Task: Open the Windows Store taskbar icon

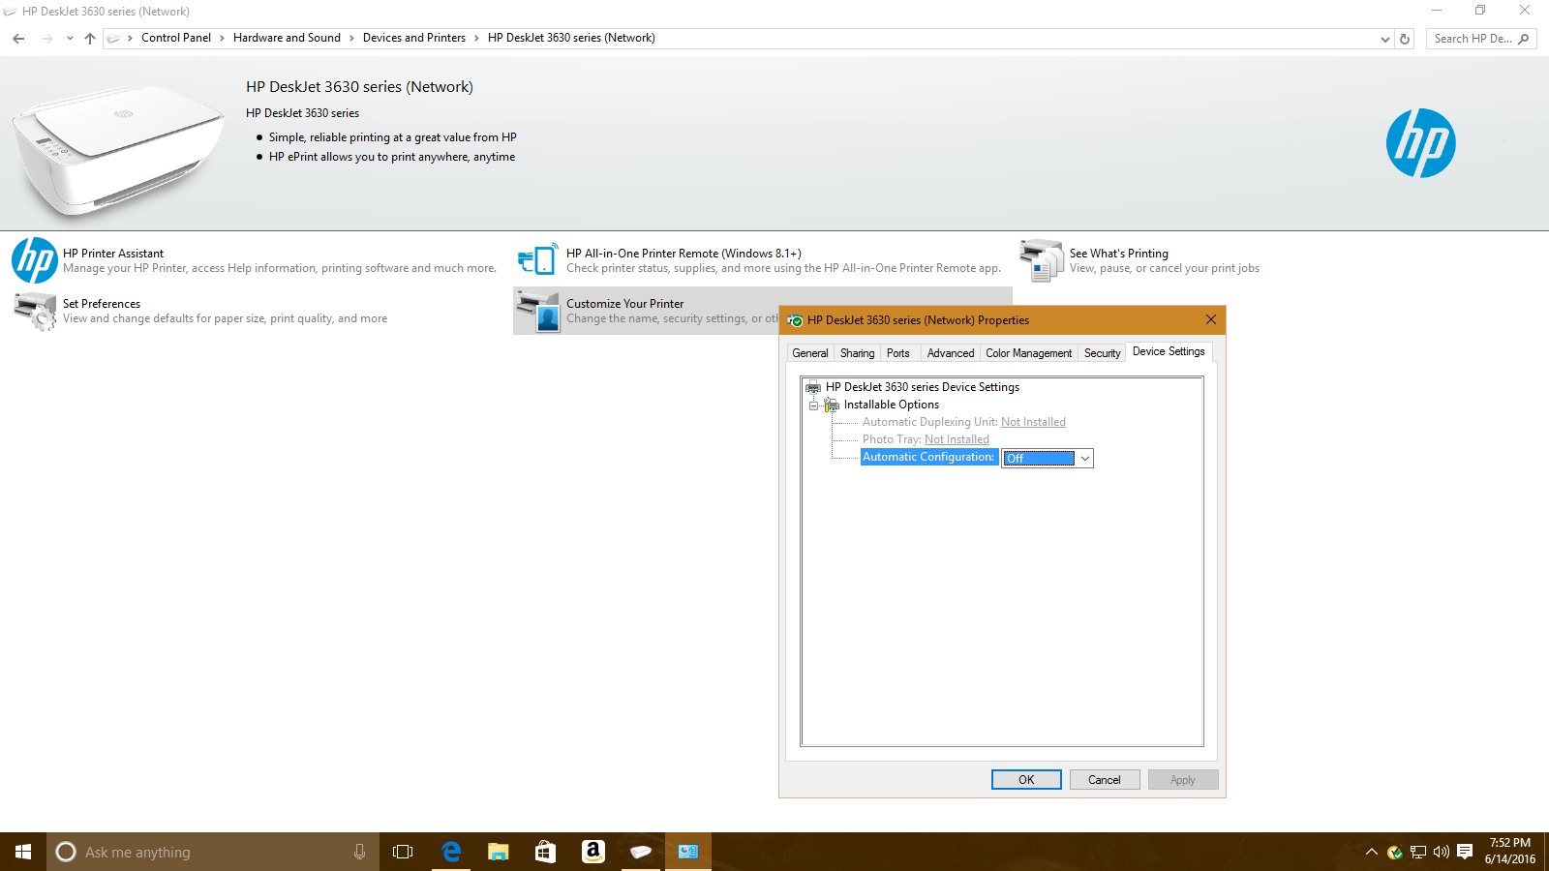Action: click(545, 852)
